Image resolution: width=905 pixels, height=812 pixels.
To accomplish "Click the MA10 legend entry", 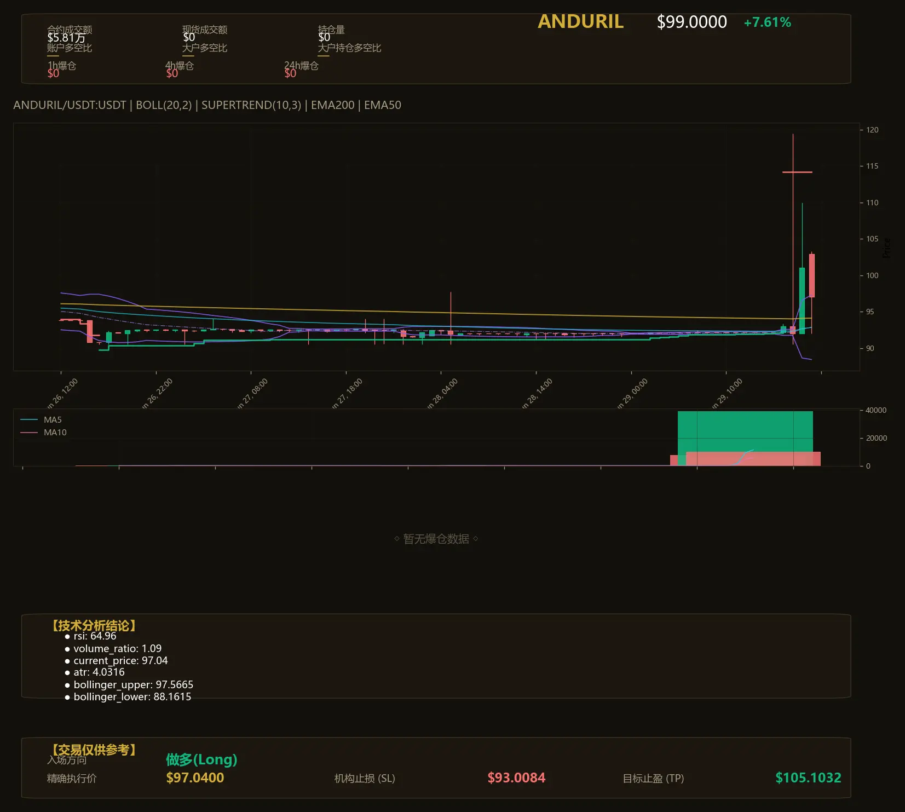I will pyautogui.click(x=43, y=433).
